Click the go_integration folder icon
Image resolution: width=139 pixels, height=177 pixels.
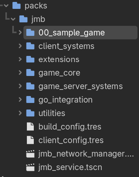coord(30,99)
